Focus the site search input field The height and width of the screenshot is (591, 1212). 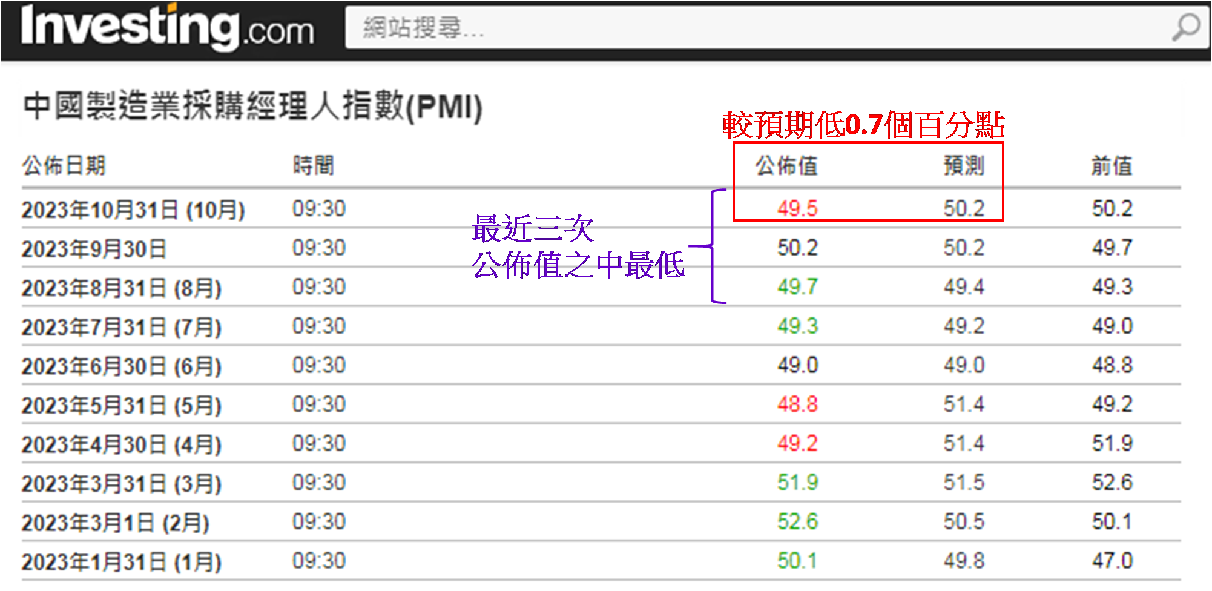tap(726, 28)
